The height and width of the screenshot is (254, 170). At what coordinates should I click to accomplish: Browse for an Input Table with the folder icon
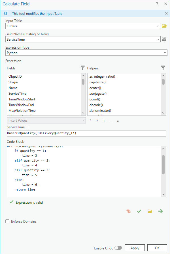tap(164, 26)
